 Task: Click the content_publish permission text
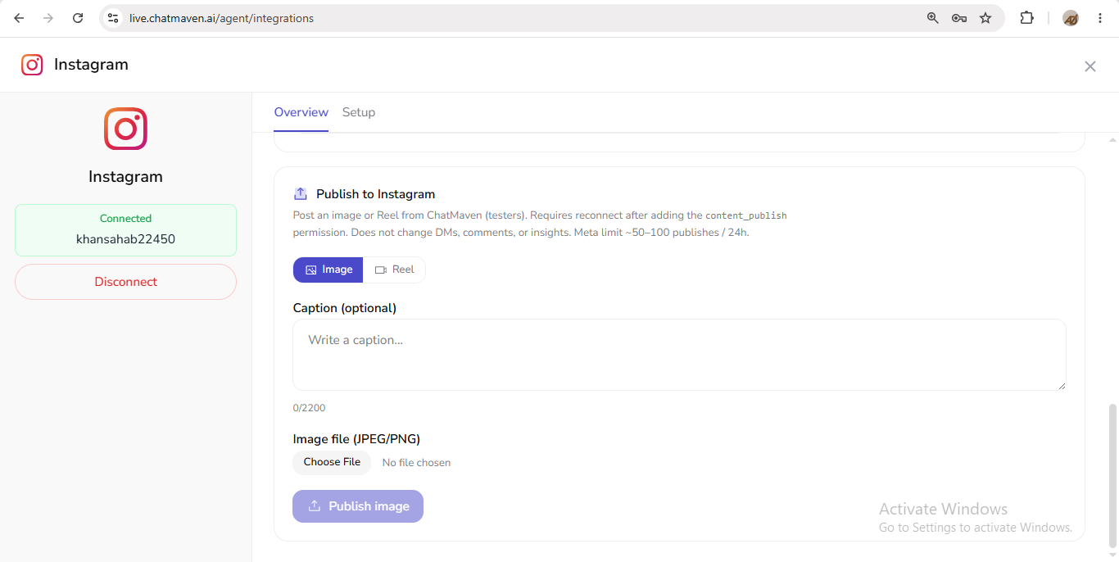[745, 215]
